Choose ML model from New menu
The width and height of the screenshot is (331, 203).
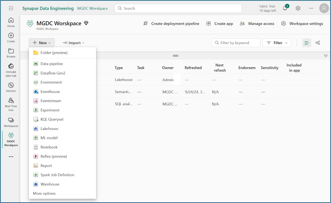[x=63, y=138]
